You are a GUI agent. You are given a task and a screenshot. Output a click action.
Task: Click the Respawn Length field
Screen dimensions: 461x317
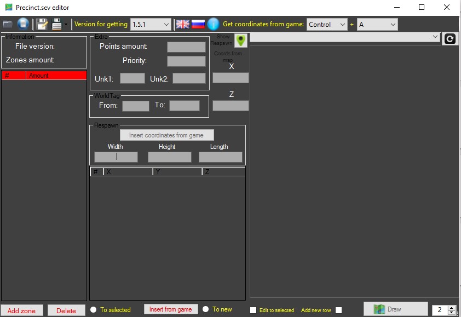tap(221, 157)
